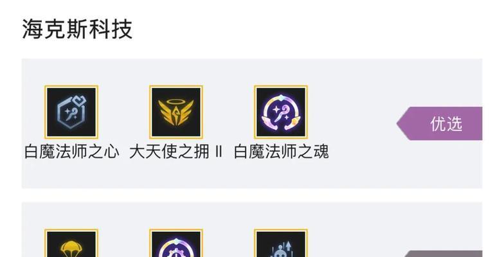The height and width of the screenshot is (257, 504).
Task: Click the 白魔法师之魂 text label
Action: pos(282,152)
